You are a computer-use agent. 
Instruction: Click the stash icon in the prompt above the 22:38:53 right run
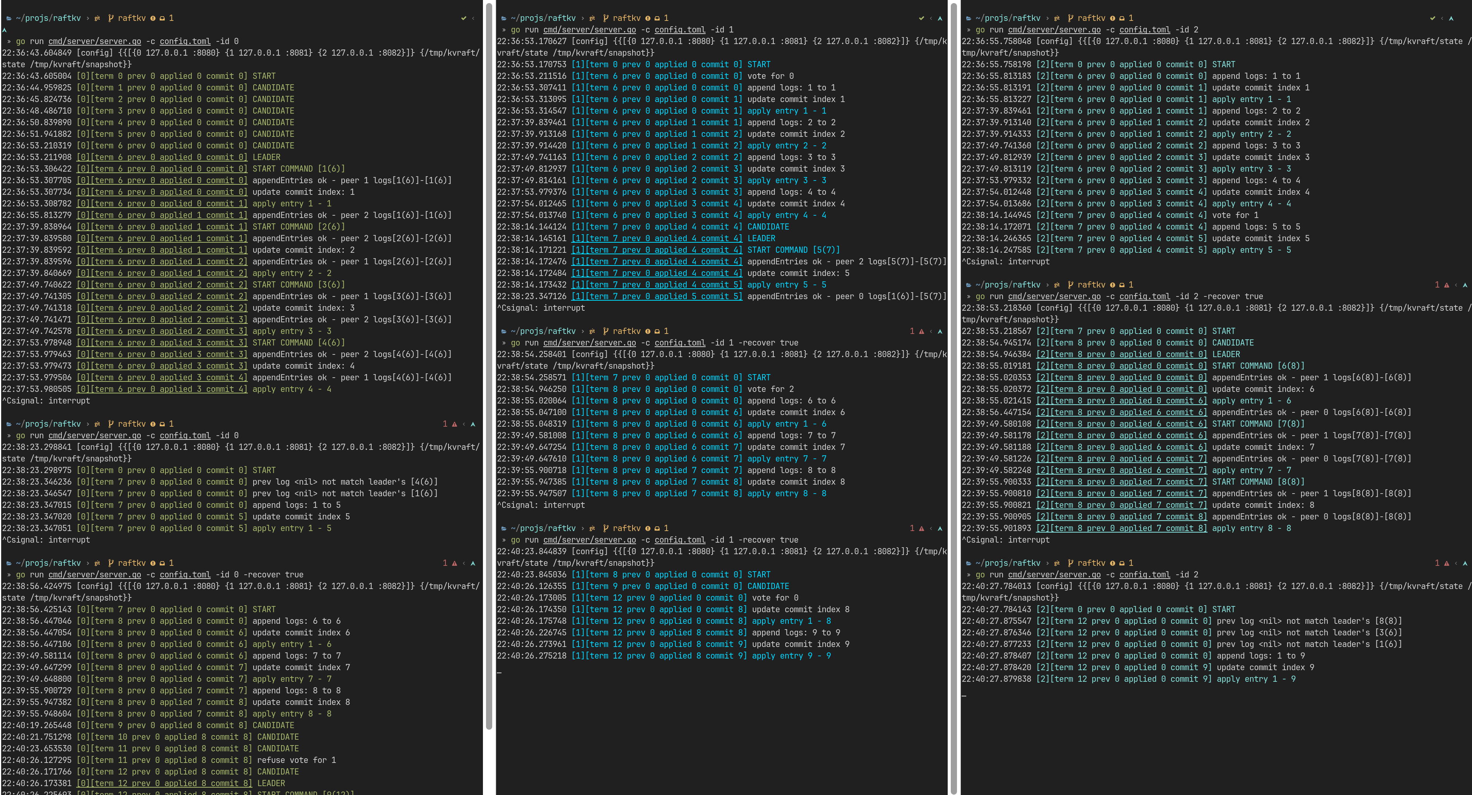click(x=1122, y=285)
